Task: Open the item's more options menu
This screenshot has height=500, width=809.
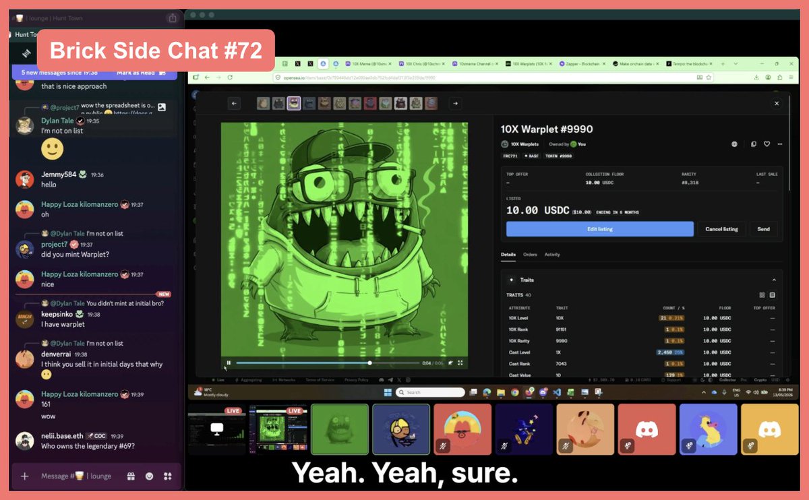Action: point(780,144)
